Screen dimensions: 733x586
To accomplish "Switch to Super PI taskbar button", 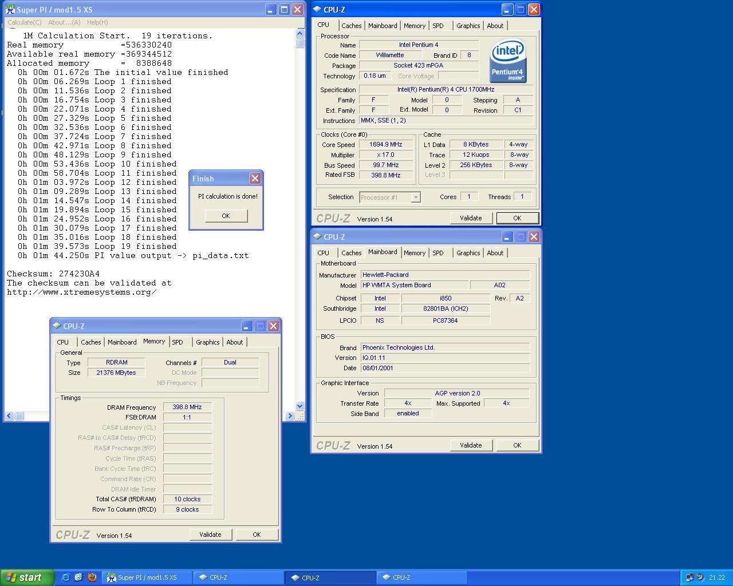I will (x=147, y=577).
